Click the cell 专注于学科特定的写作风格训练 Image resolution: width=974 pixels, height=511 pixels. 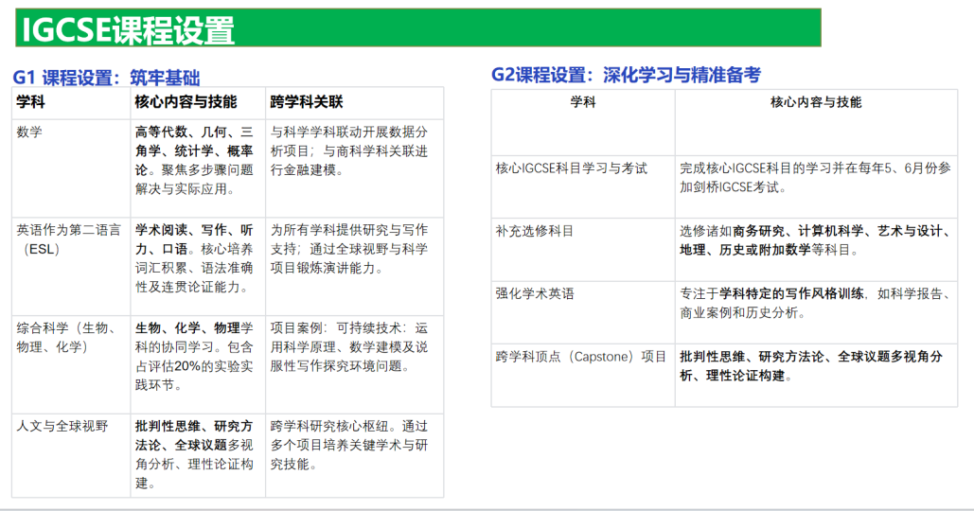pyautogui.click(x=816, y=312)
